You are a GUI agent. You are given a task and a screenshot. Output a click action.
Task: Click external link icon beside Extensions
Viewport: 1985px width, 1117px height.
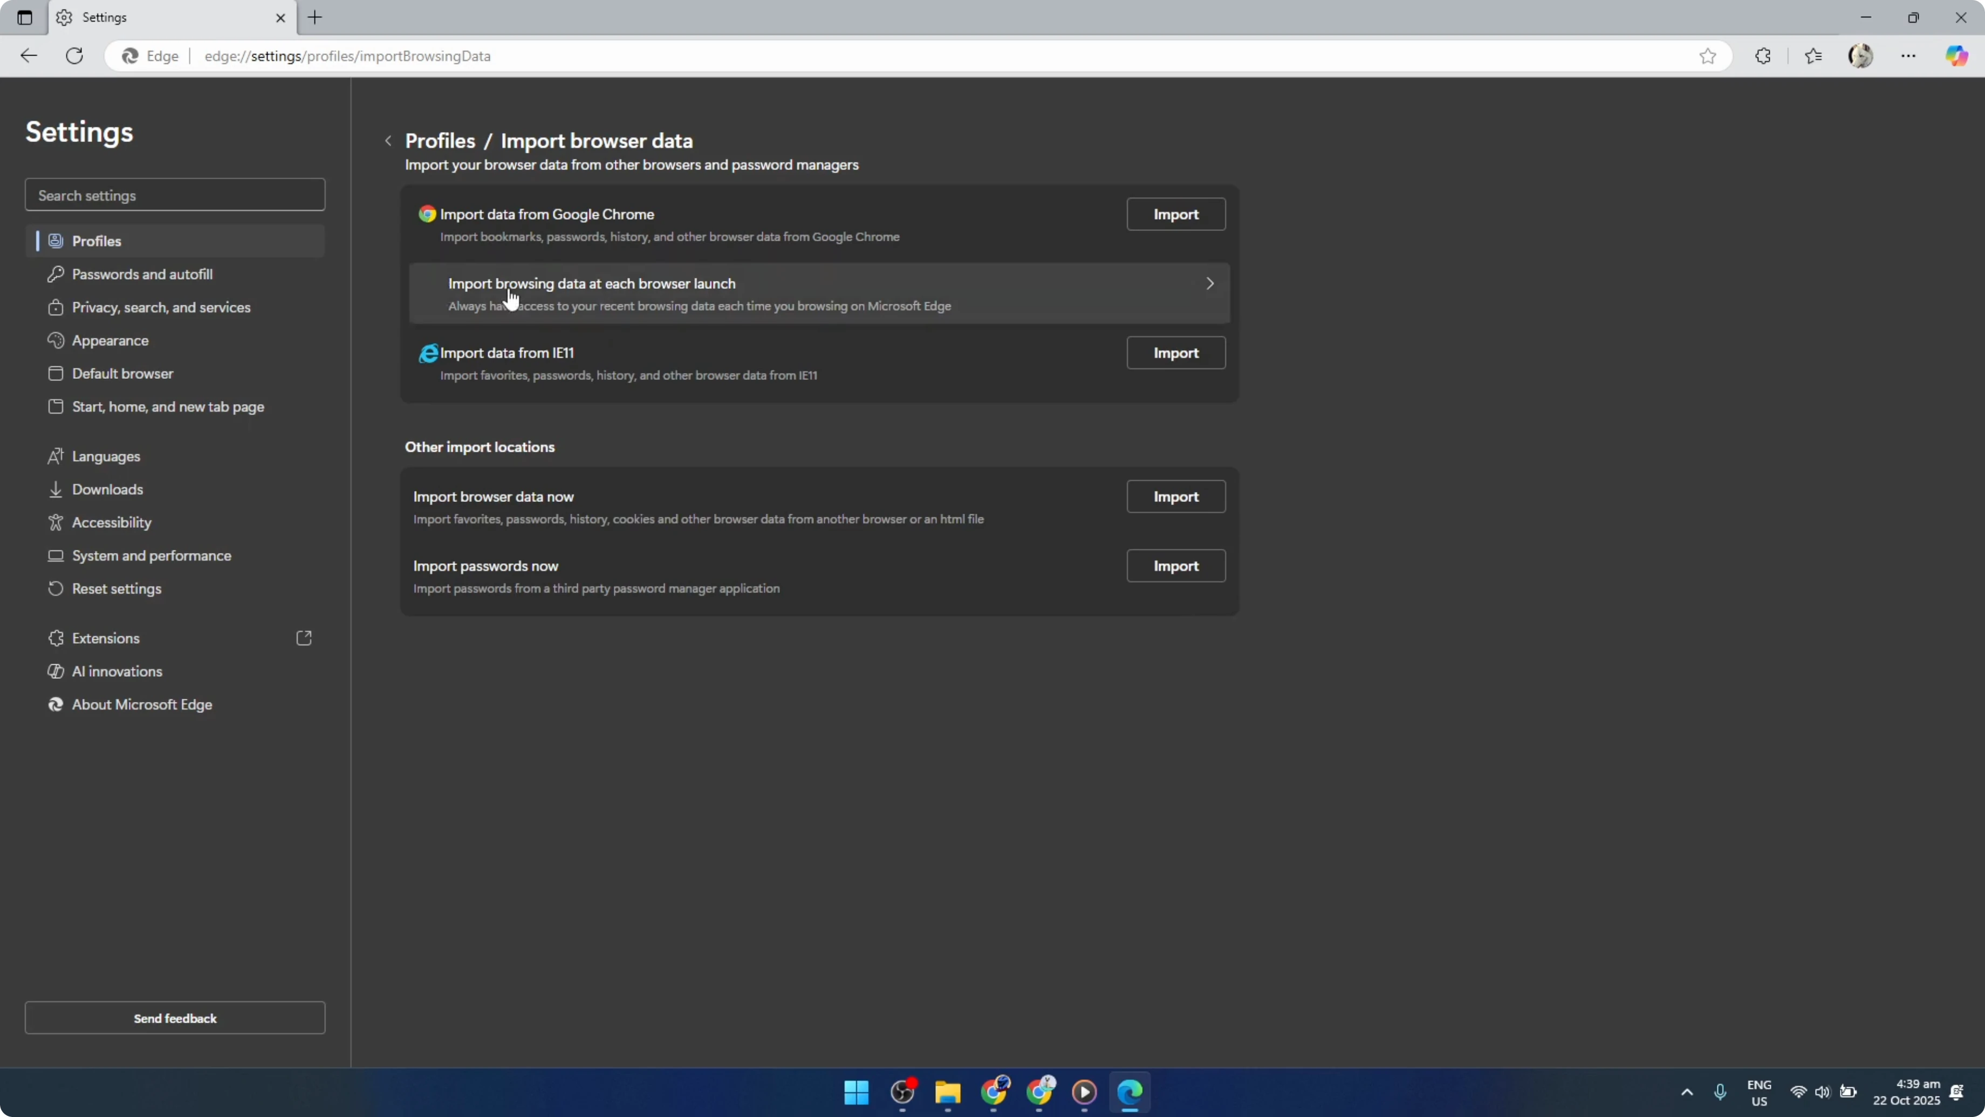(x=304, y=638)
